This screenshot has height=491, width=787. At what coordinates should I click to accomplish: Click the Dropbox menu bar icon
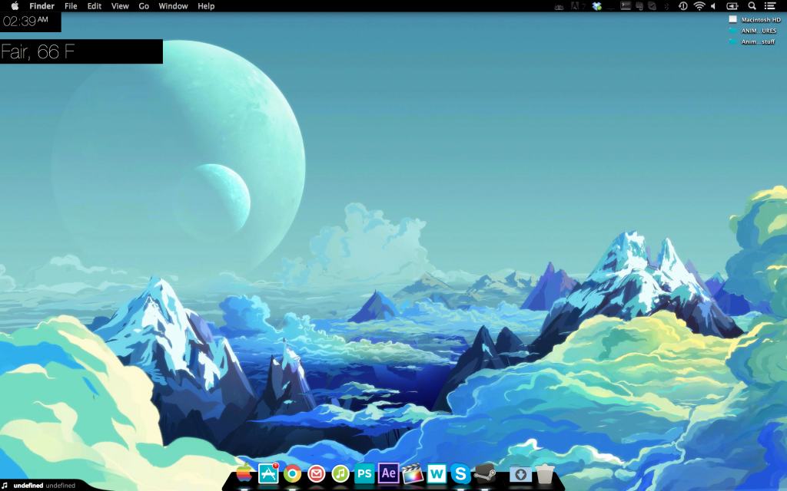coord(596,6)
